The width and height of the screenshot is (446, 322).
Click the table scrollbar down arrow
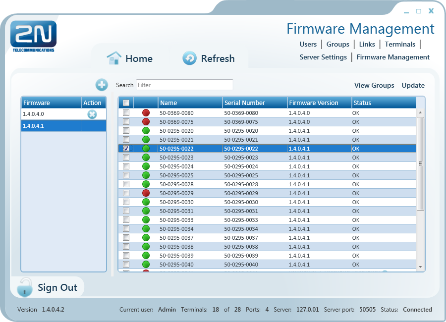pyautogui.click(x=420, y=267)
